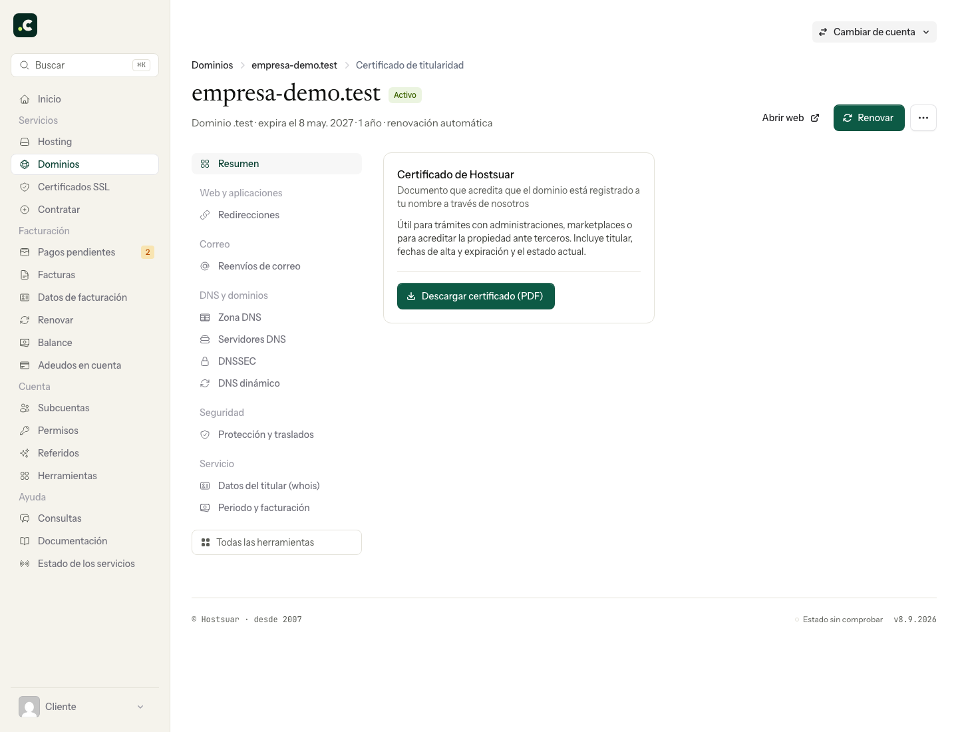Click the Permisos key icon
Viewport: 958px width, 732px height.
coord(25,431)
